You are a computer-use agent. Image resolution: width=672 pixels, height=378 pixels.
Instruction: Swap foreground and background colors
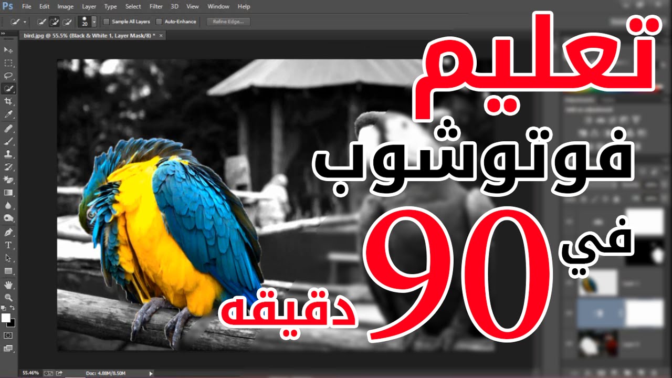13,308
